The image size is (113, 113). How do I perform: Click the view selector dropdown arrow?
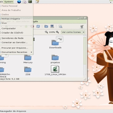pyautogui.click(x=84, y=32)
